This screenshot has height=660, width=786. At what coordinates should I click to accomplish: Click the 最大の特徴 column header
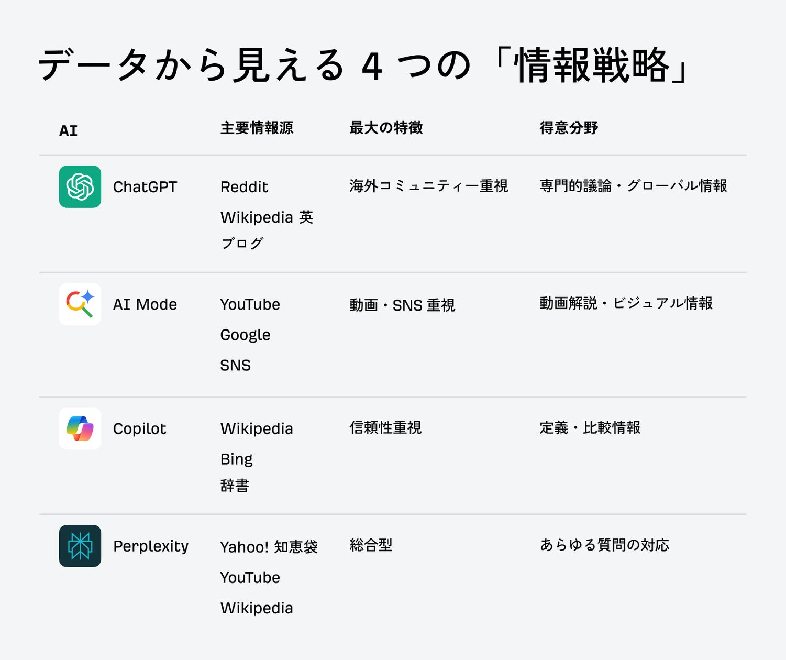[386, 128]
